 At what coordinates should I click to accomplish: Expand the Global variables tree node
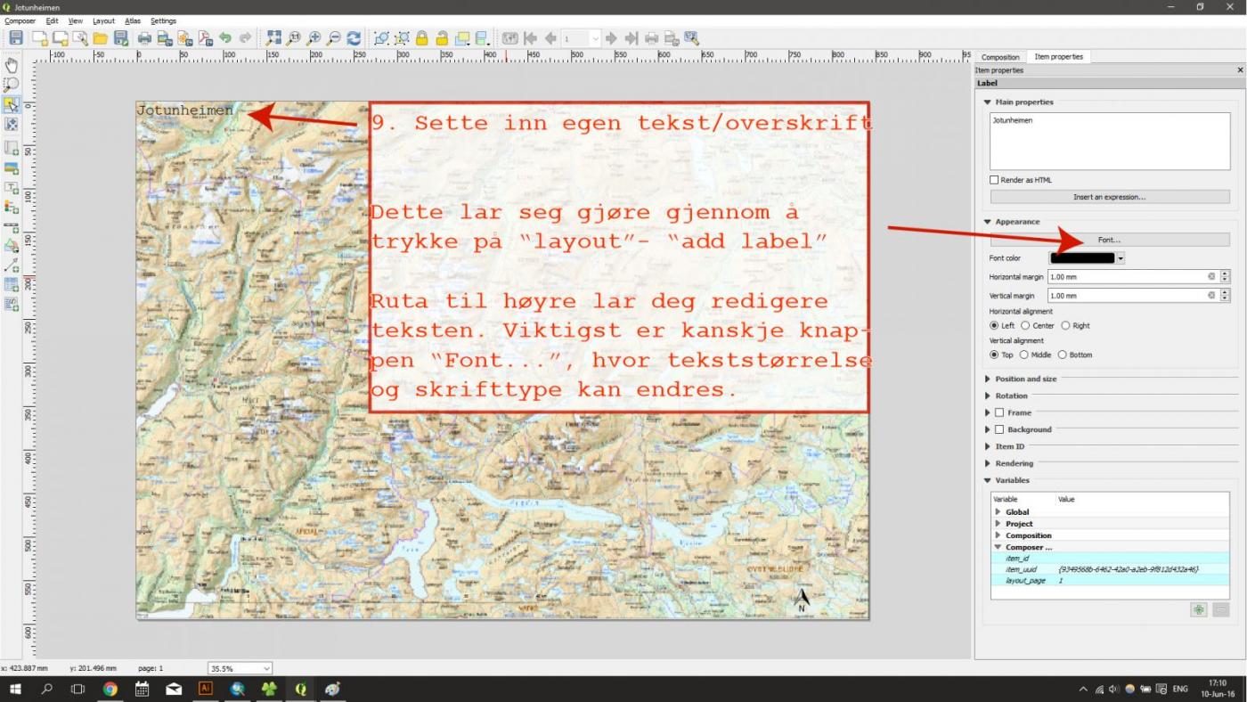(998, 512)
